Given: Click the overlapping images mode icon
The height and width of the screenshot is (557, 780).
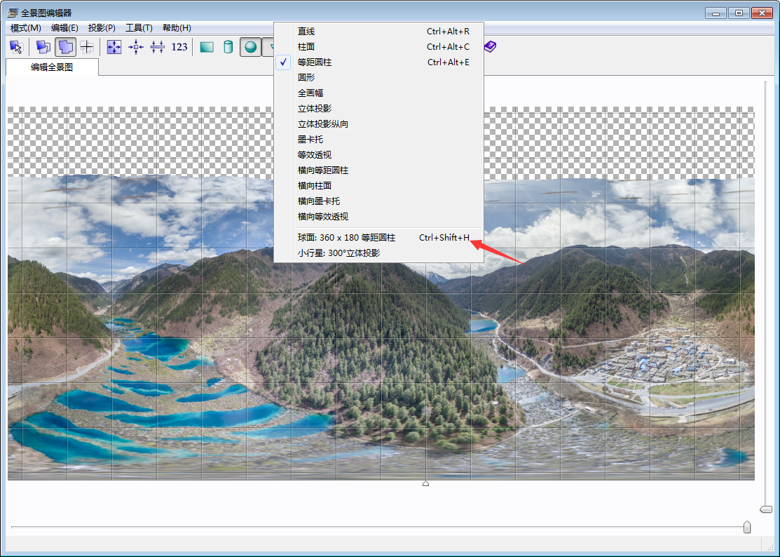Looking at the screenshot, I should [43, 47].
